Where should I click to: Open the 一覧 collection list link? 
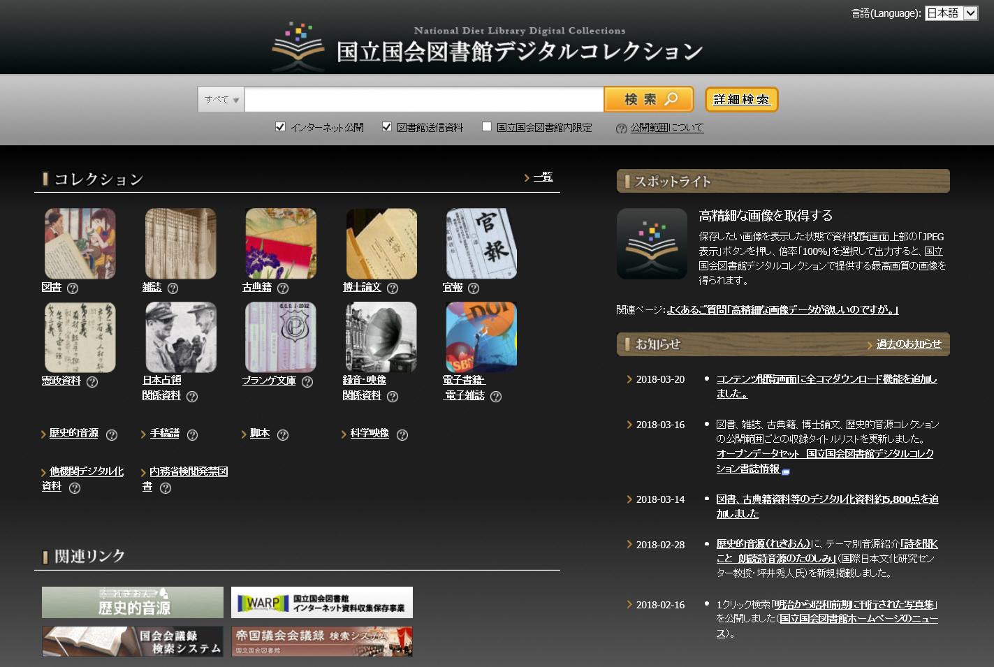point(543,177)
